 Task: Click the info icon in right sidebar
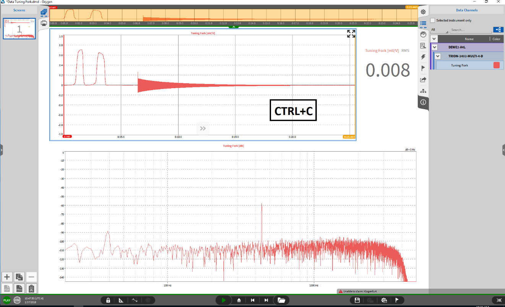[423, 102]
